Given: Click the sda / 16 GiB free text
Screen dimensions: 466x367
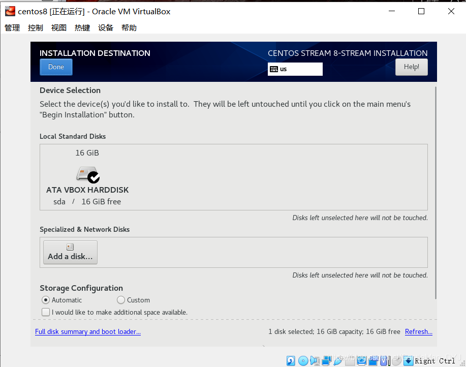Looking at the screenshot, I should coord(87,201).
